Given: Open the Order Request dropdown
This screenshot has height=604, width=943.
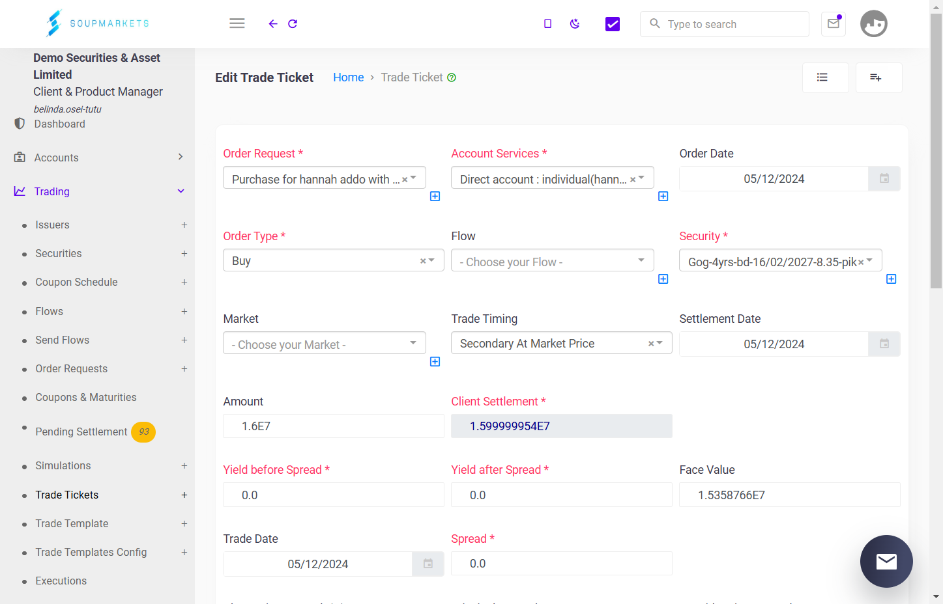Looking at the screenshot, I should (x=325, y=178).
